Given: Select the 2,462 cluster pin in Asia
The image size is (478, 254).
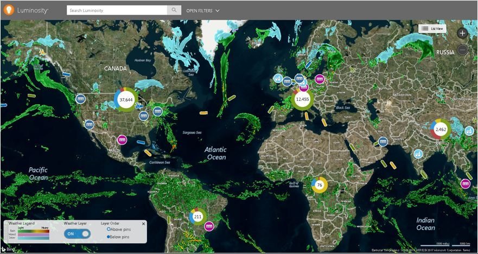Looking at the screenshot, I should [441, 130].
